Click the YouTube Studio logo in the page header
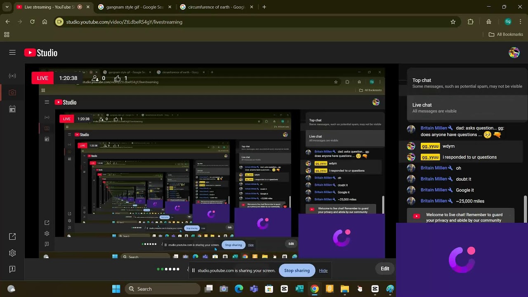The image size is (528, 297). [41, 52]
